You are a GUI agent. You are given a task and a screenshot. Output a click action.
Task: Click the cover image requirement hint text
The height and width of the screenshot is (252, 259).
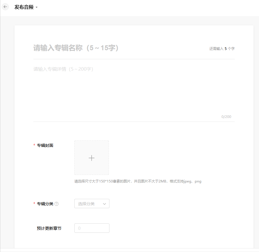(138, 181)
